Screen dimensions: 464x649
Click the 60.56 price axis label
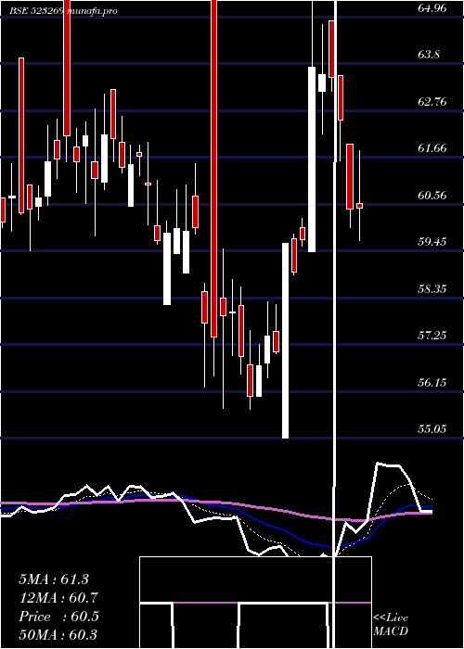[432, 195]
